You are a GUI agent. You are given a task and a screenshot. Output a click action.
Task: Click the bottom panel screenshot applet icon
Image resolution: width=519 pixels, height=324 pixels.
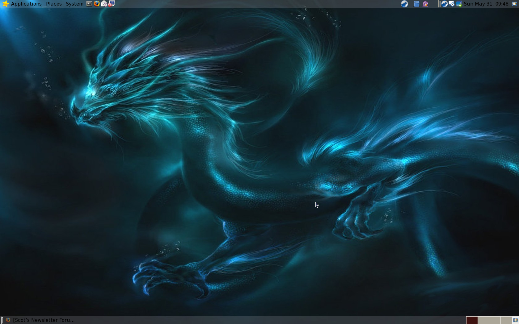click(515, 320)
